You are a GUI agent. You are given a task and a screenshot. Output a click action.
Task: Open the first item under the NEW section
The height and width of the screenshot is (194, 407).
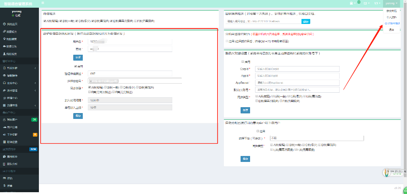pos(19,157)
